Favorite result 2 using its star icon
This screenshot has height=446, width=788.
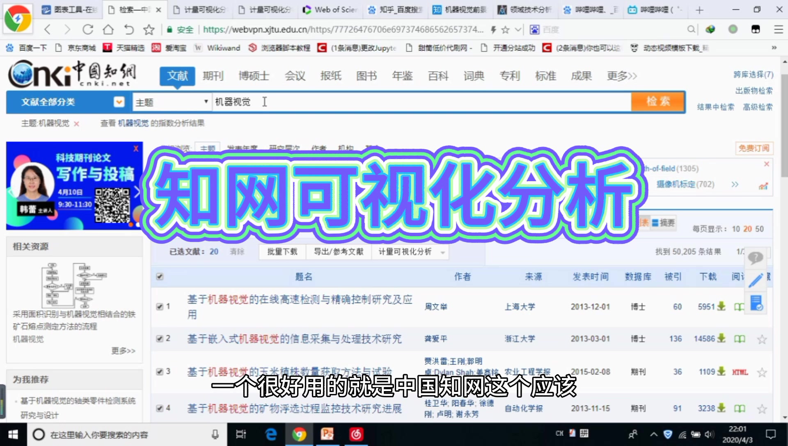point(762,339)
